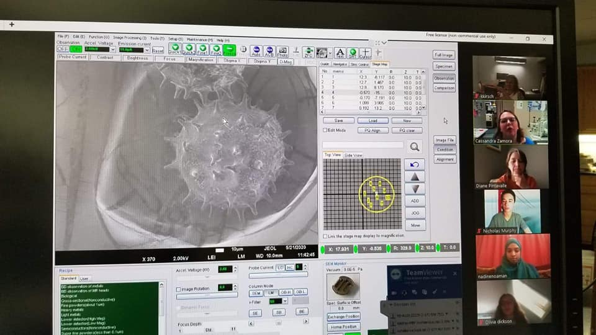Open the File menu

[x=63, y=37]
